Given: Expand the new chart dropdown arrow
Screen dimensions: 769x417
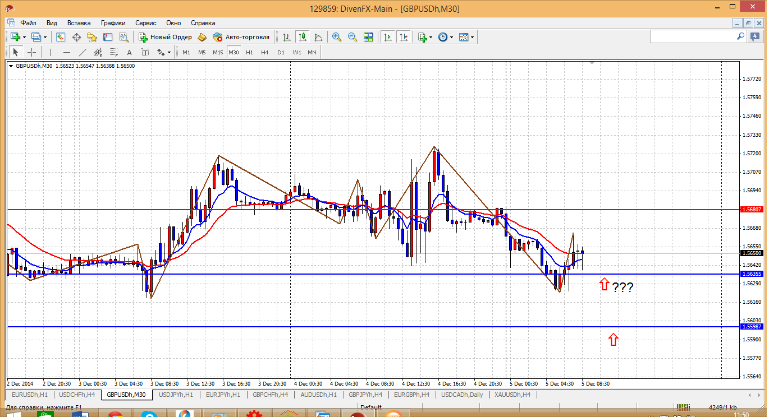Looking at the screenshot, I should coord(24,37).
